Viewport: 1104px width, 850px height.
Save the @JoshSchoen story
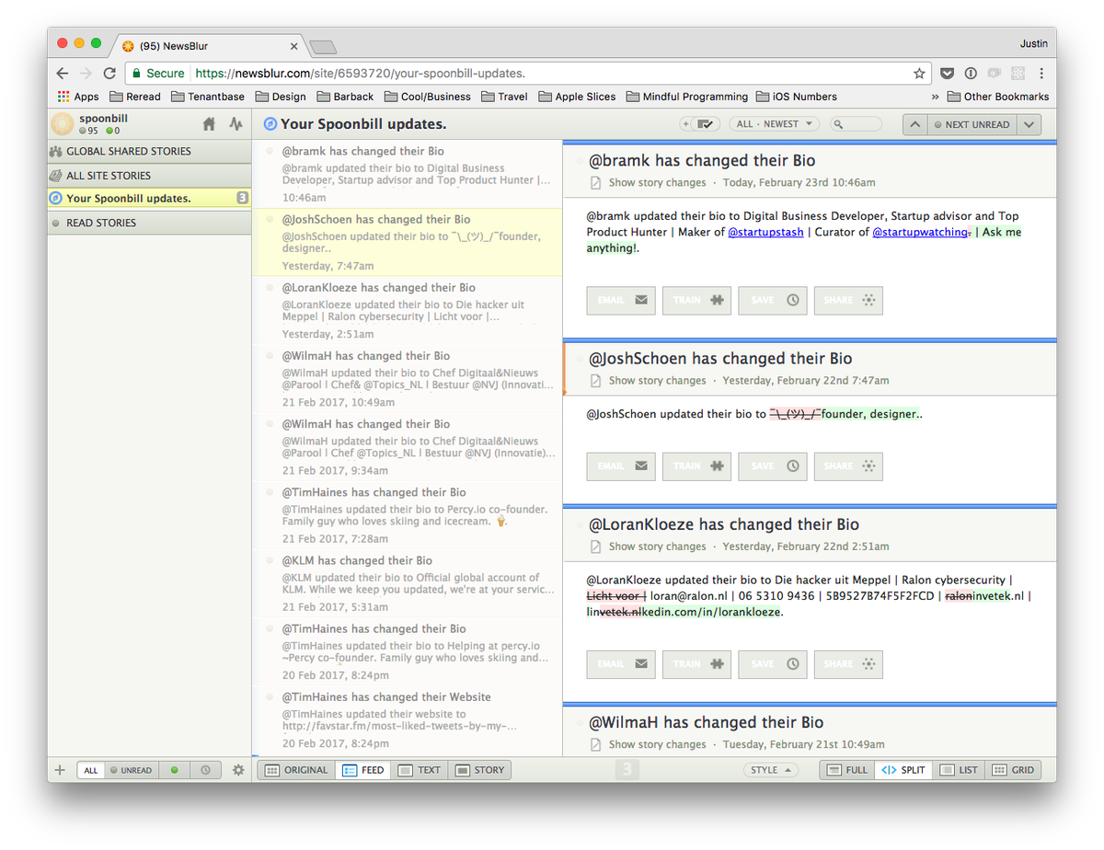[773, 466]
